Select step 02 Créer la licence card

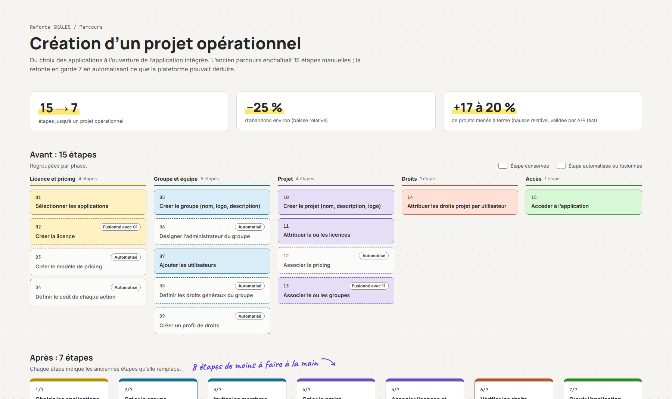[x=88, y=232]
